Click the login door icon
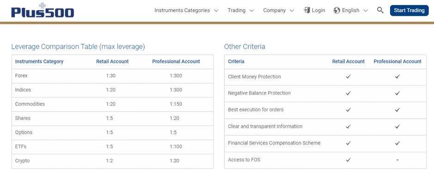 (x=307, y=10)
